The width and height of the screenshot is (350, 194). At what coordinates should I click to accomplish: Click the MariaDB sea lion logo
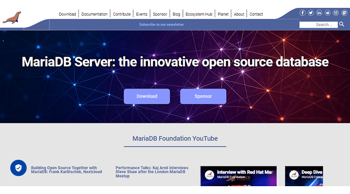pos(12,17)
